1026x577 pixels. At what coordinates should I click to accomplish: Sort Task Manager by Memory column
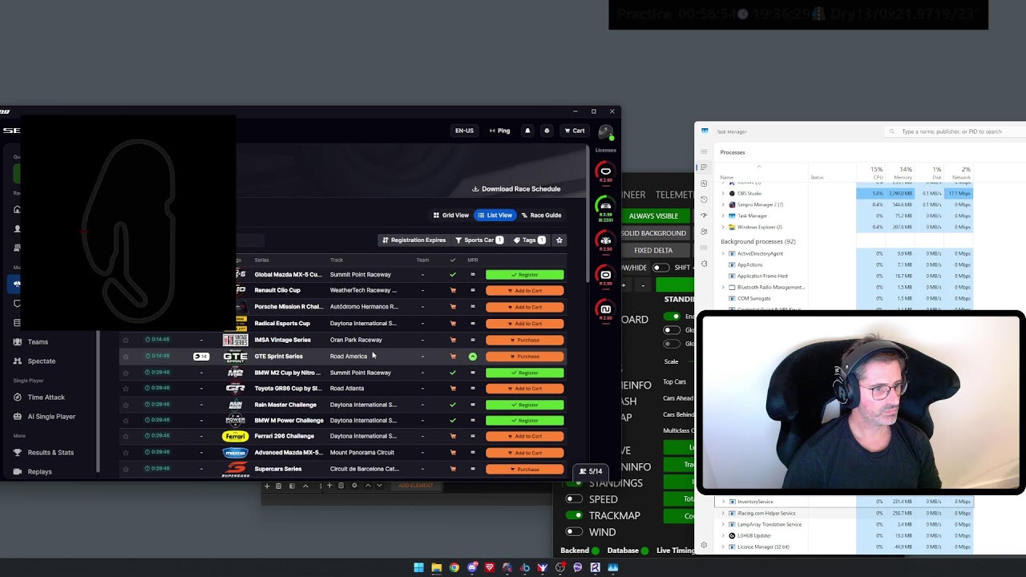901,173
